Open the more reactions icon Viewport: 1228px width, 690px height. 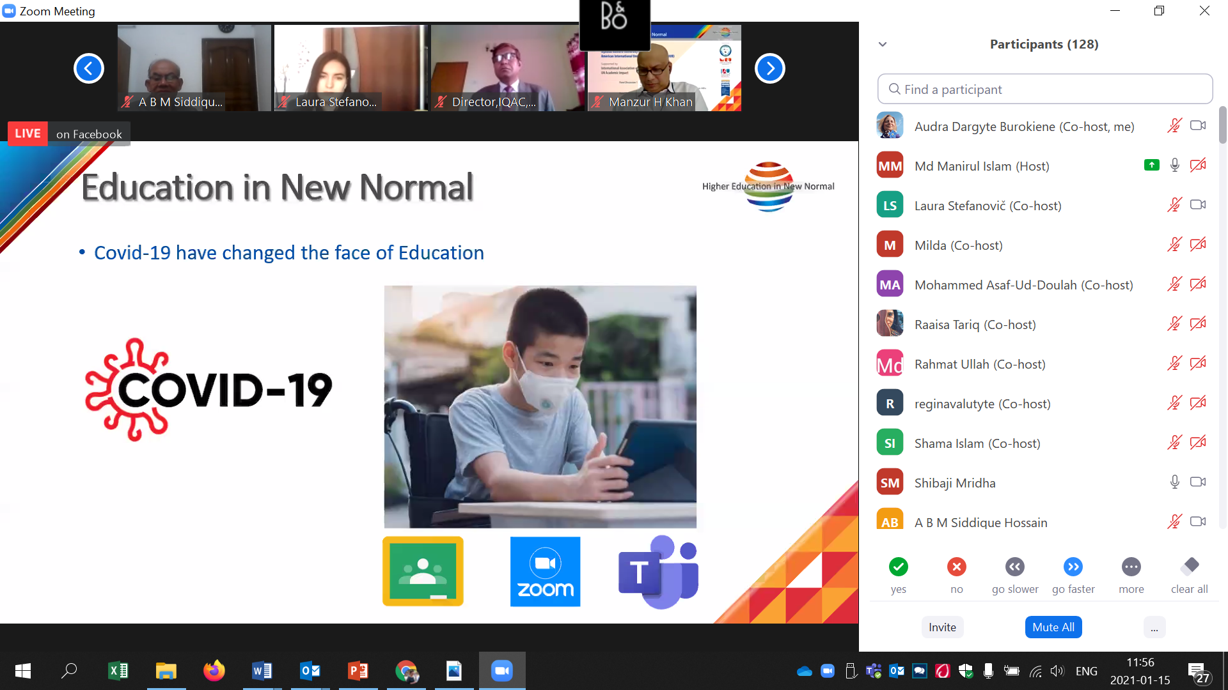1131,567
